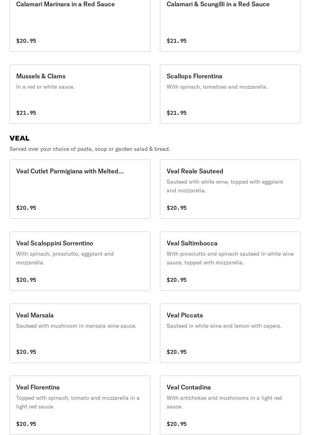
Task: Choose the Scallops Florentina dish
Action: click(x=230, y=94)
